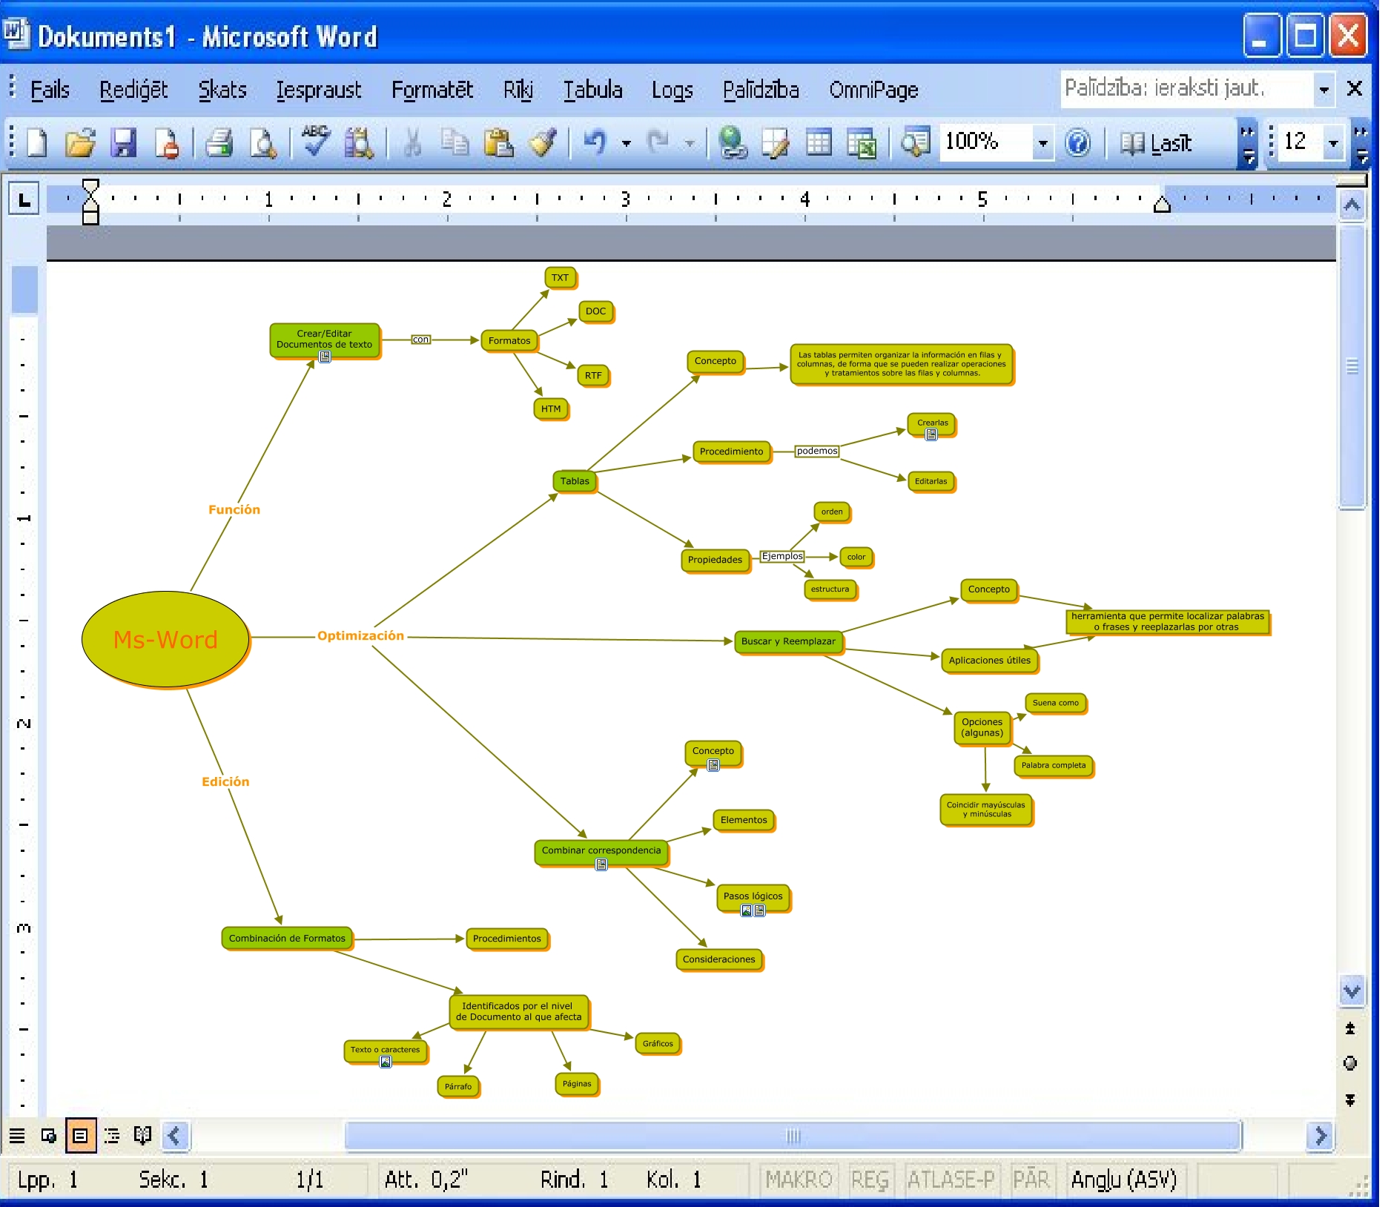The height and width of the screenshot is (1207, 1388).
Task: Click the Microsoft Word Help question mark button
Action: (1077, 142)
